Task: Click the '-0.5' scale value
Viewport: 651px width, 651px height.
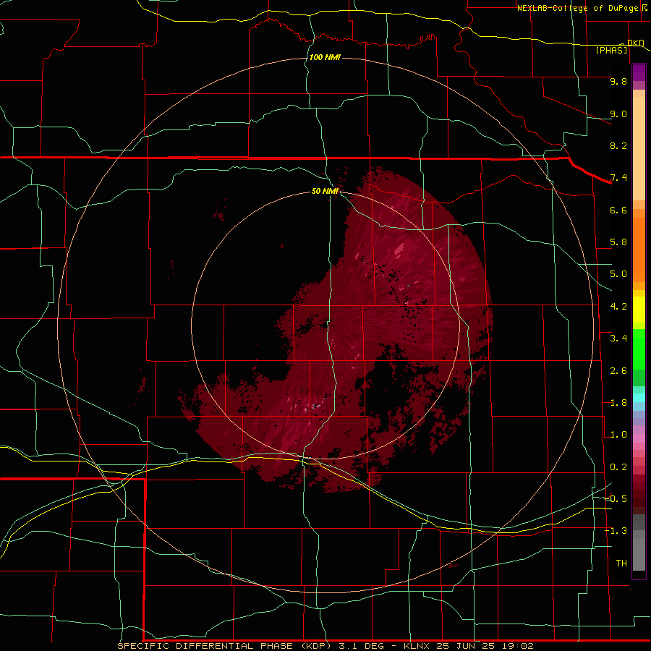Action: (616, 498)
